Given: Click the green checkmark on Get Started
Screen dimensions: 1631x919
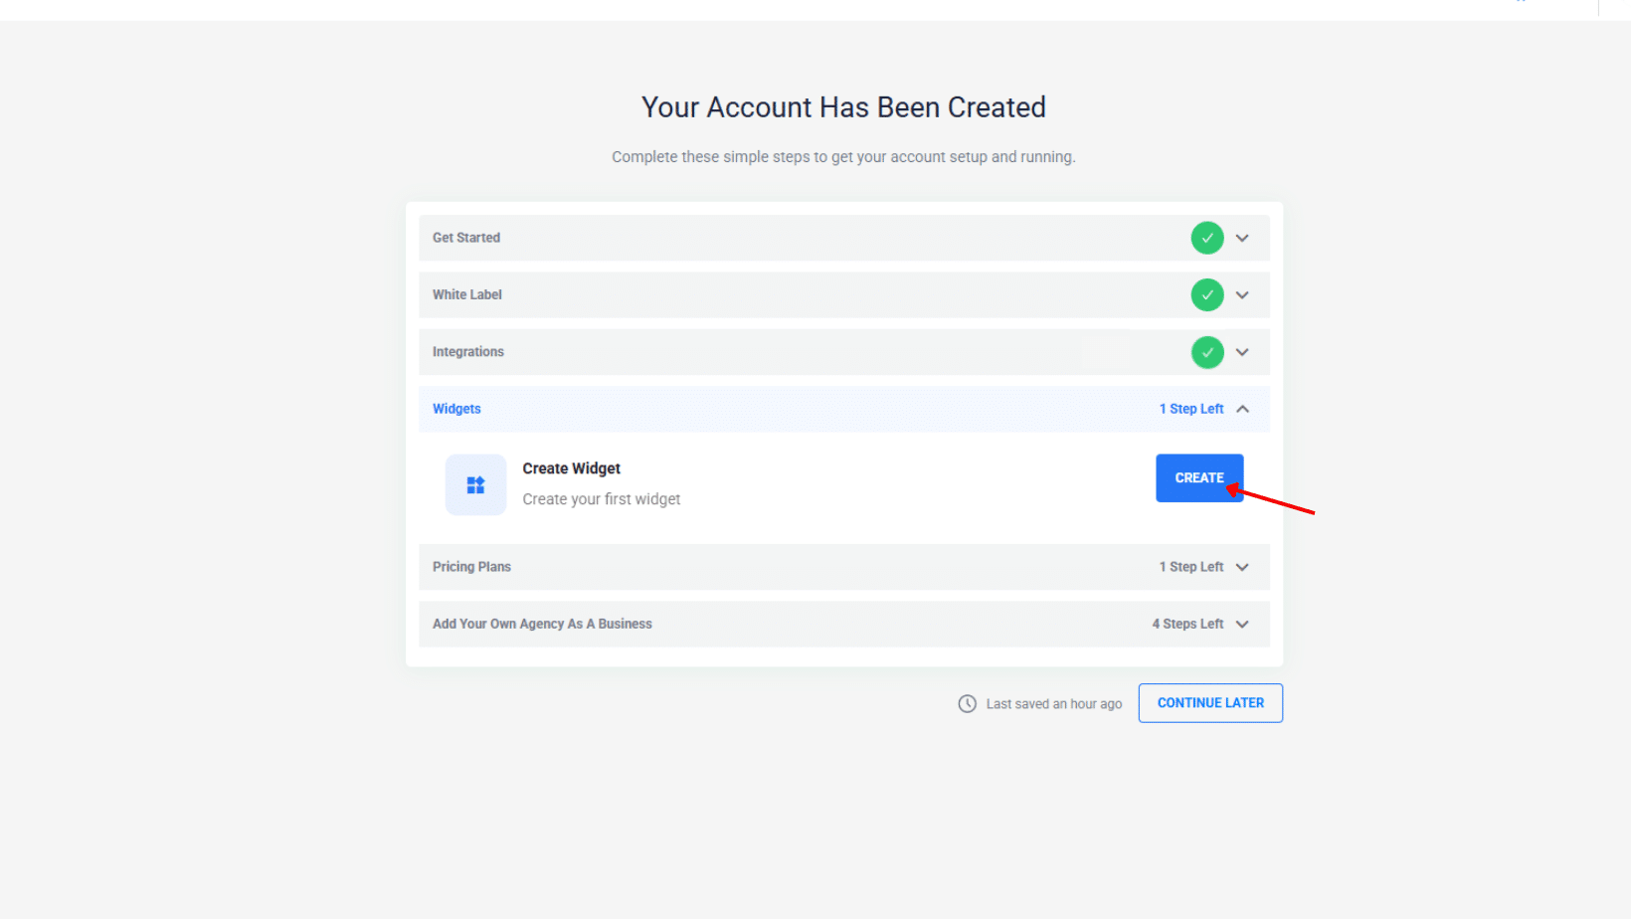Looking at the screenshot, I should click(1207, 238).
